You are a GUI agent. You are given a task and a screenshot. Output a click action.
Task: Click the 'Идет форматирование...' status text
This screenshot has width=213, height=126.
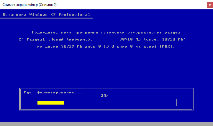[53, 92]
